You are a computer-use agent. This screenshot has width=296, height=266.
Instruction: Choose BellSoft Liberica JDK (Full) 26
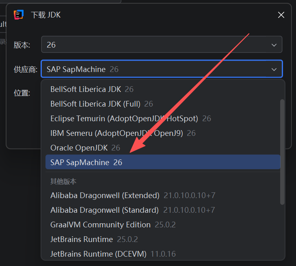[x=102, y=104]
